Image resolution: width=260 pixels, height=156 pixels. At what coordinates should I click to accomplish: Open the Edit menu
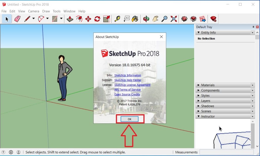click(x=12, y=11)
